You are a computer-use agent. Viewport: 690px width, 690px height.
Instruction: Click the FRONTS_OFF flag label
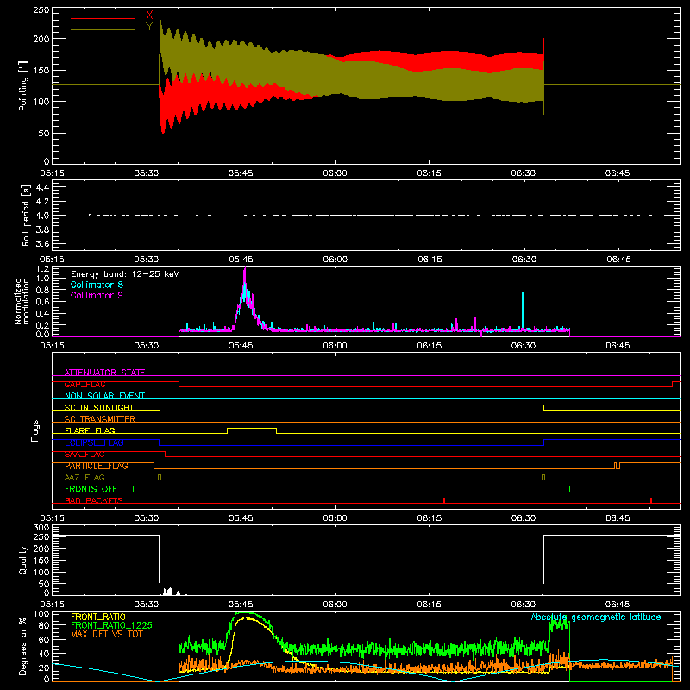click(91, 489)
